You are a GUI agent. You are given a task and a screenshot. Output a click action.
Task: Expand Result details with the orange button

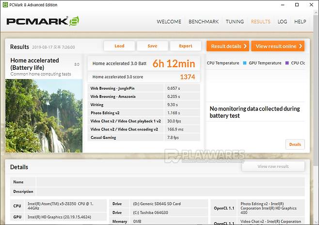228,46
